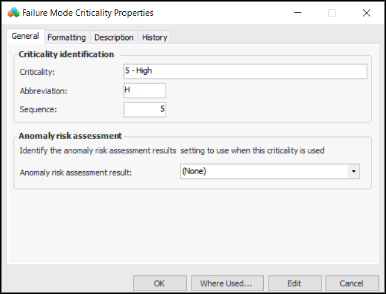The image size is (386, 294).
Task: Focus the Abbreviation text box
Action: pos(145,91)
